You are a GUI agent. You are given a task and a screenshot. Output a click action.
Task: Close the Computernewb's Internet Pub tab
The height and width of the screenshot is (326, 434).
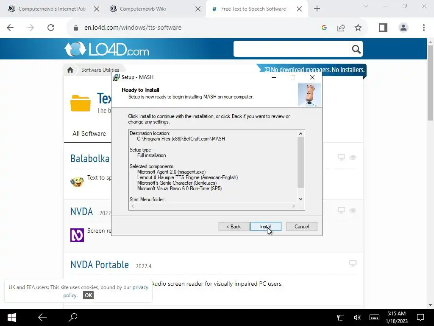coord(96,9)
